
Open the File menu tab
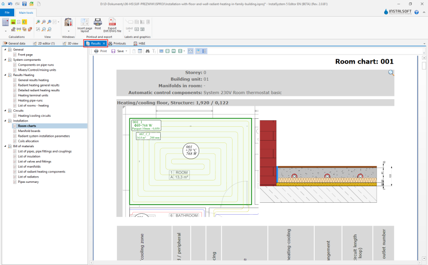tap(7, 12)
